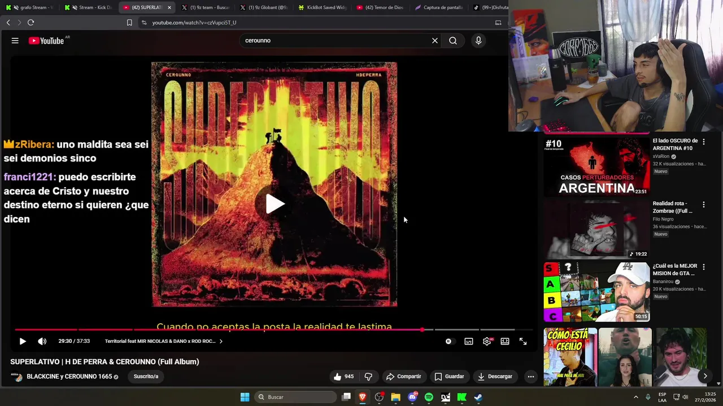Open more actions three-dot menu under video
The image size is (723, 406).
(x=530, y=376)
